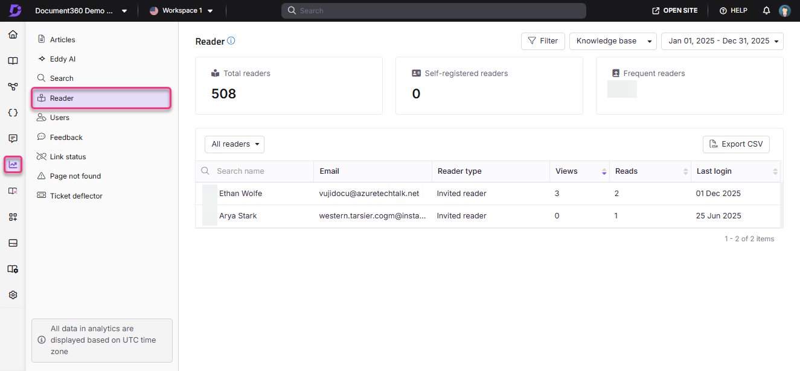Open the Home dashboard icon
800x371 pixels.
(13, 34)
